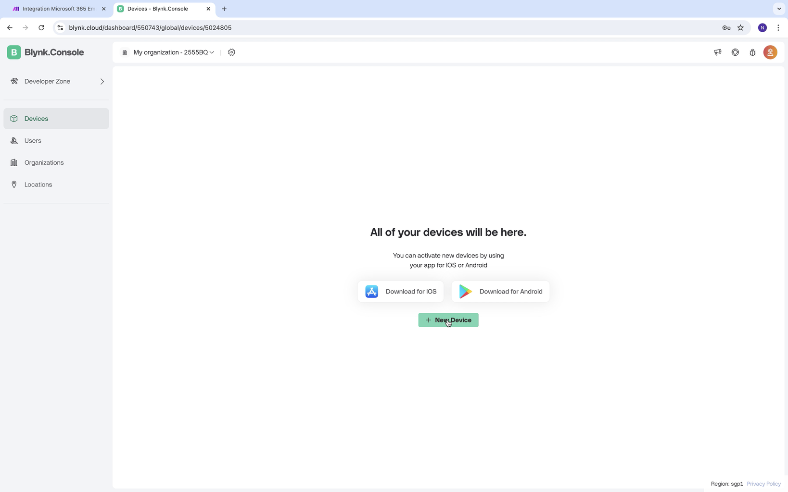
Task: Click Download for Android button
Action: coord(500,292)
